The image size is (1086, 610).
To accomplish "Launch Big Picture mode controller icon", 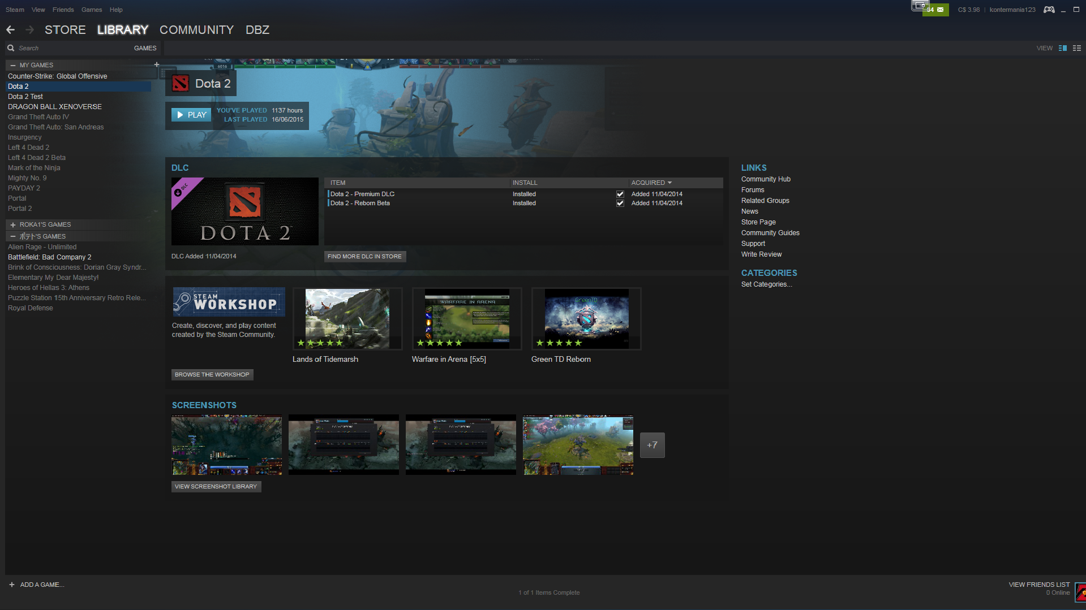I will pyautogui.click(x=1049, y=10).
